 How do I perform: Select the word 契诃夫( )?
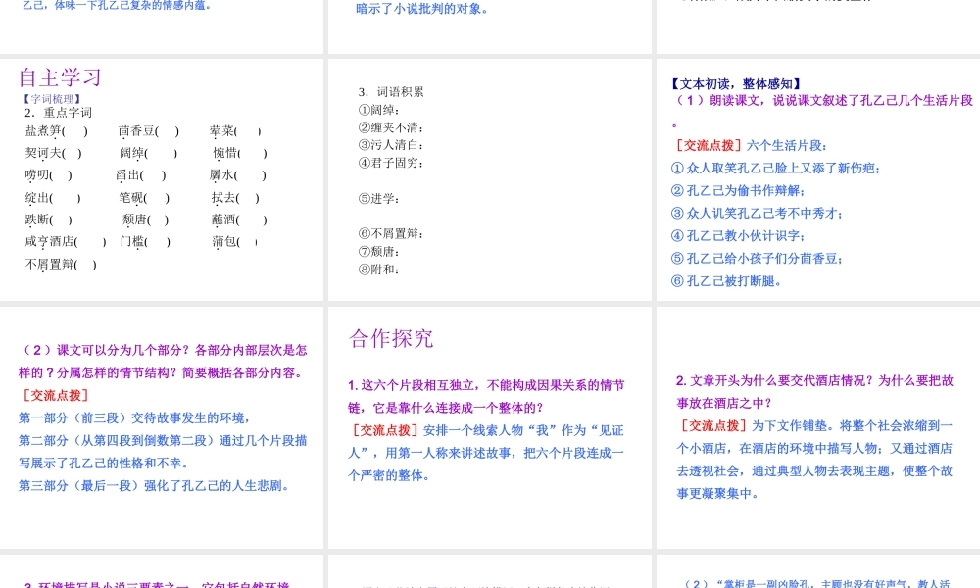(x=53, y=153)
